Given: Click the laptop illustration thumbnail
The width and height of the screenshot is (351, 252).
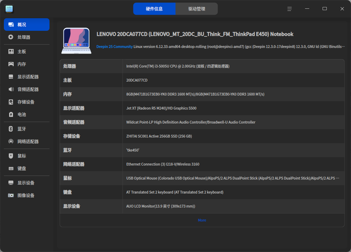Looking at the screenshot, I should pyautogui.click(x=76, y=40).
